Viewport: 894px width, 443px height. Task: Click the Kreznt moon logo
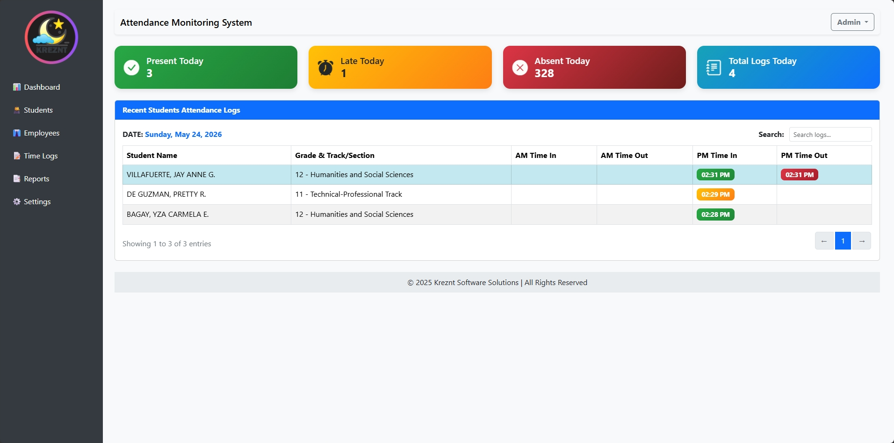51,37
